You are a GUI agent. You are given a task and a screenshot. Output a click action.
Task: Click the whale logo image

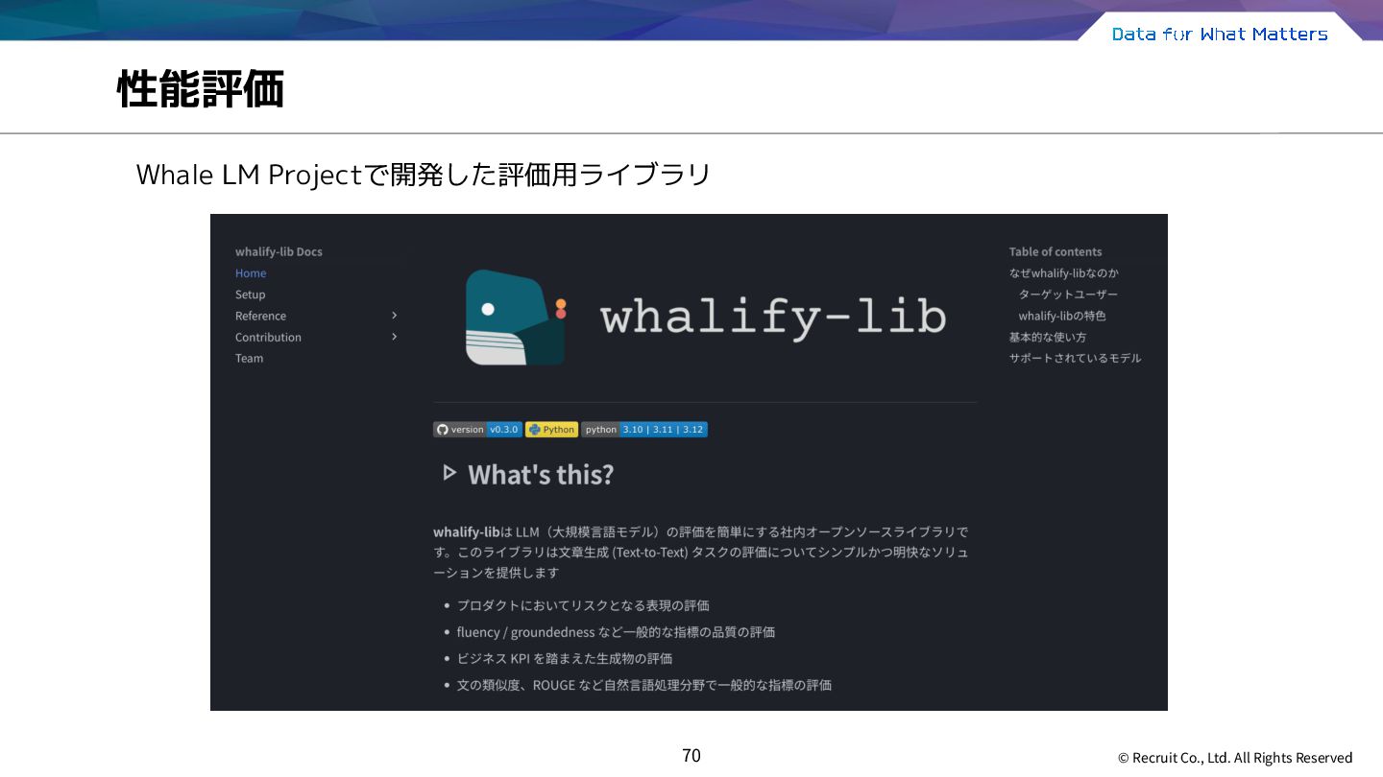[x=516, y=317]
